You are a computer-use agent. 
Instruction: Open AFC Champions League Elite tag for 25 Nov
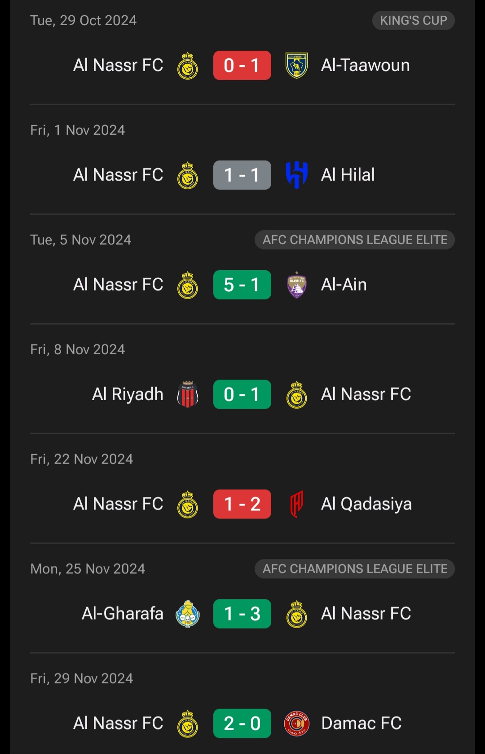click(x=355, y=569)
